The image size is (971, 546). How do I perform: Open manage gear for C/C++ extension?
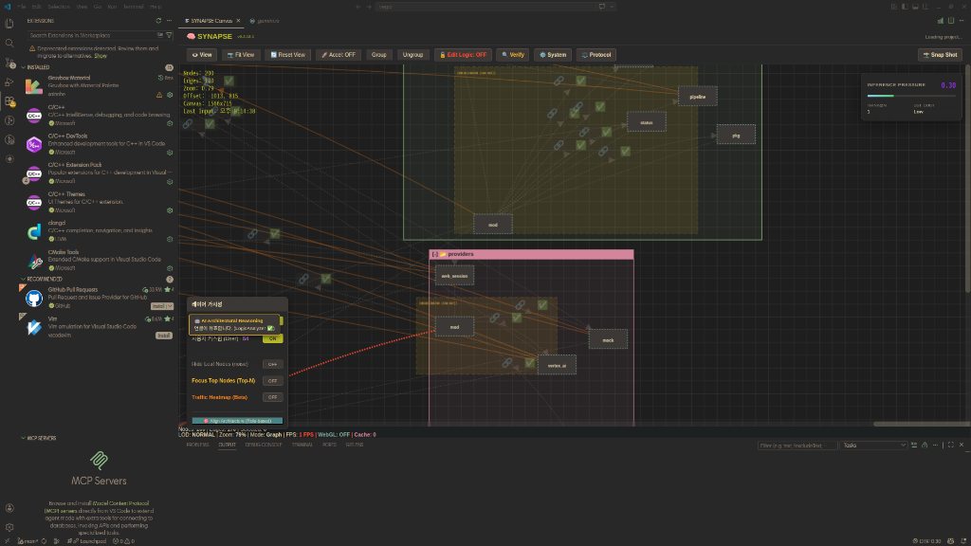[170, 123]
